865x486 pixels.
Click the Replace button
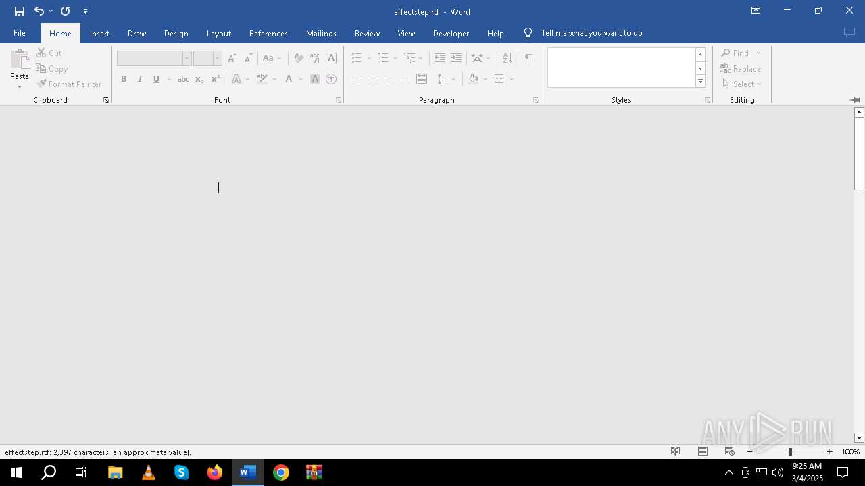coord(741,68)
